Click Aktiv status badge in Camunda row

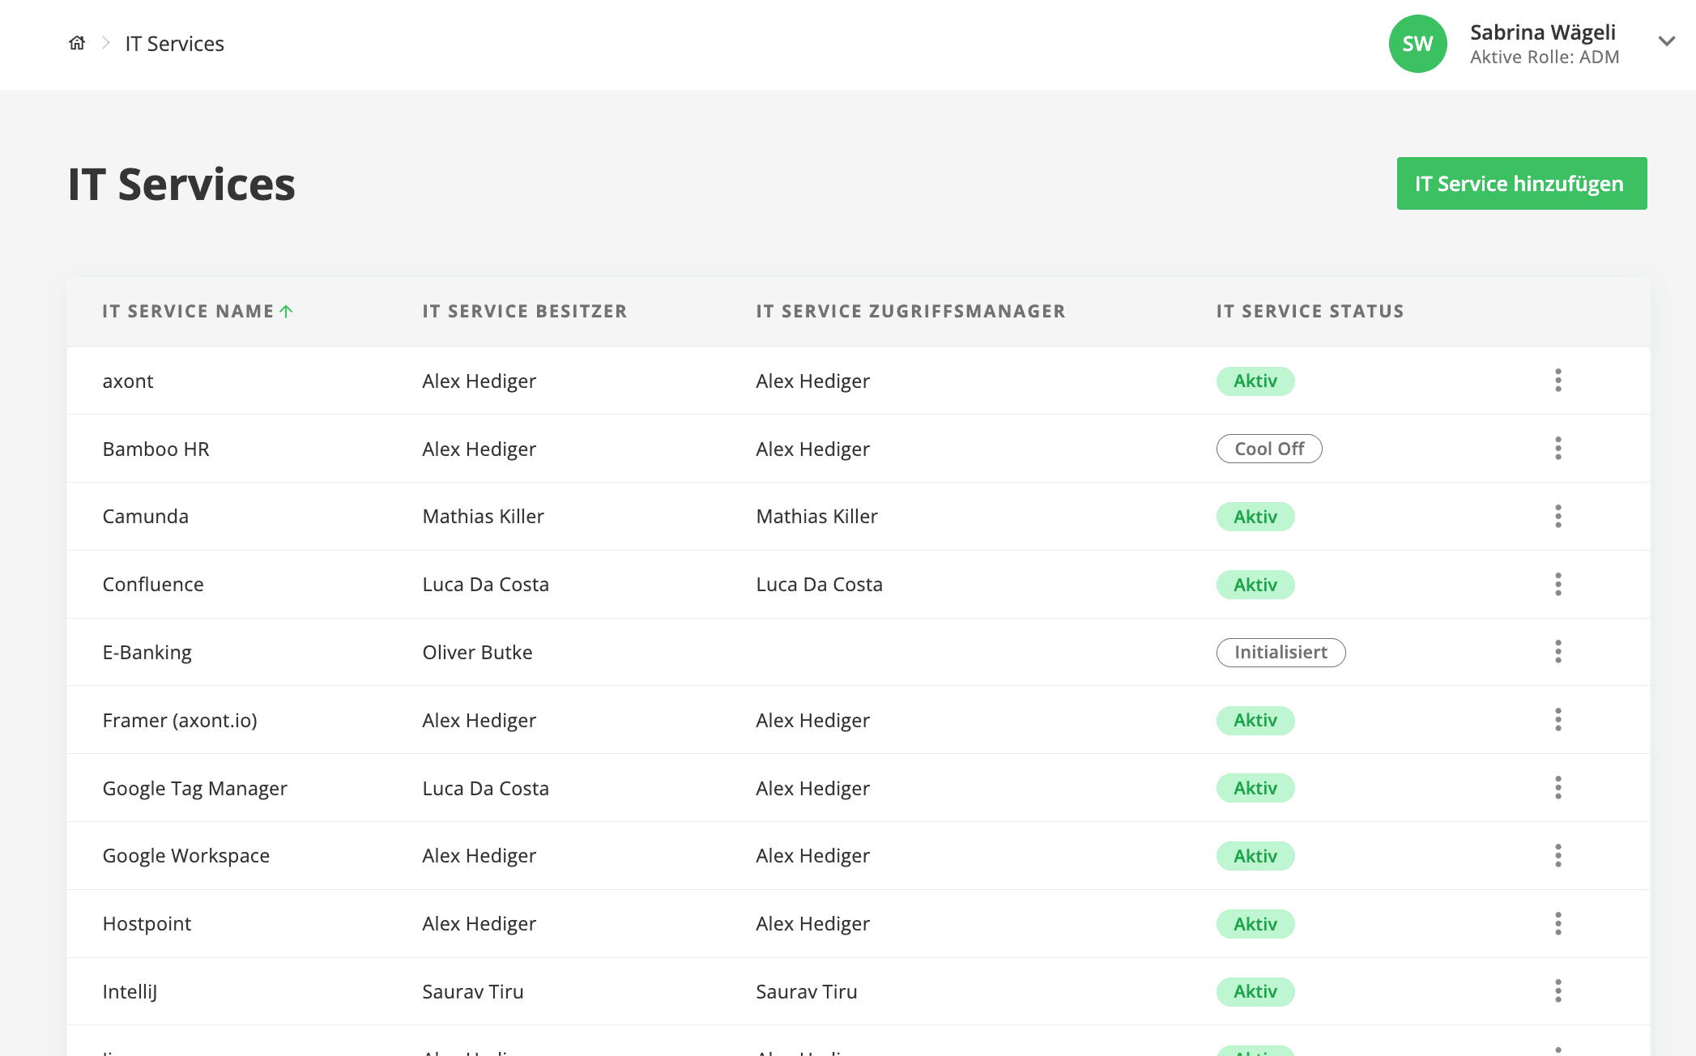click(1255, 517)
